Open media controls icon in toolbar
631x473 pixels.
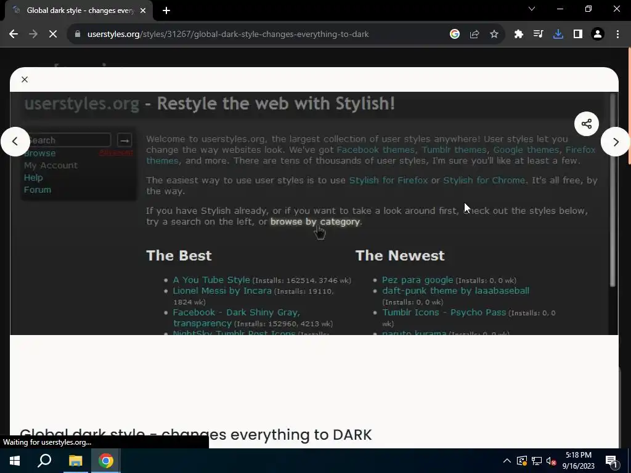tap(539, 34)
